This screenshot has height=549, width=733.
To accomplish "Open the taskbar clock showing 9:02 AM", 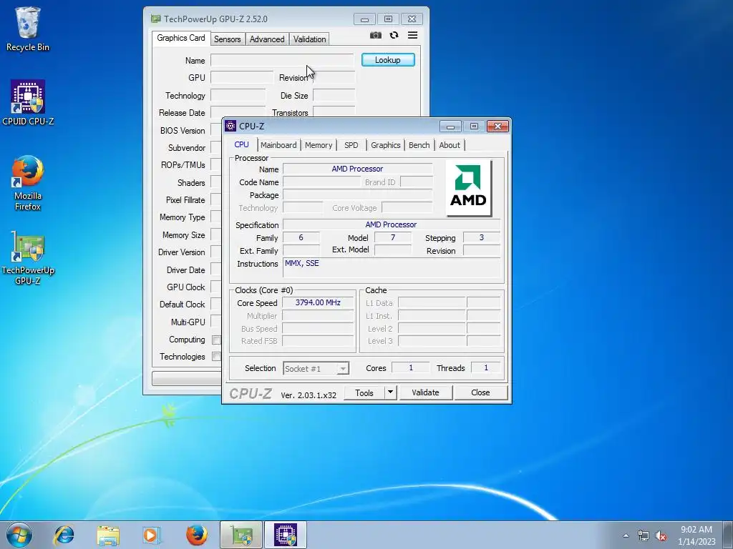I will tap(696, 535).
